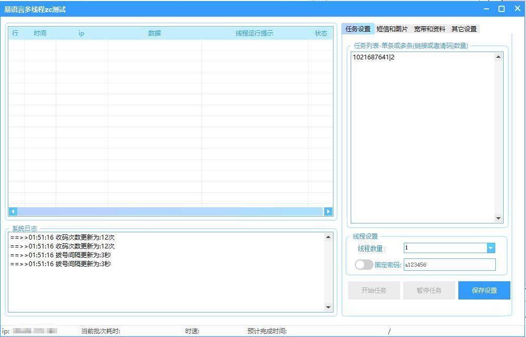Click the task list scroll up arrow
Screen dimensions: 526x337
[498, 57]
